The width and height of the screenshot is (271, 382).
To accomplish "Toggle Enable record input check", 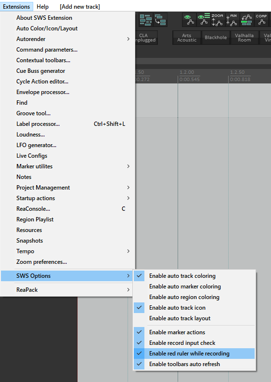I will pos(194,343).
